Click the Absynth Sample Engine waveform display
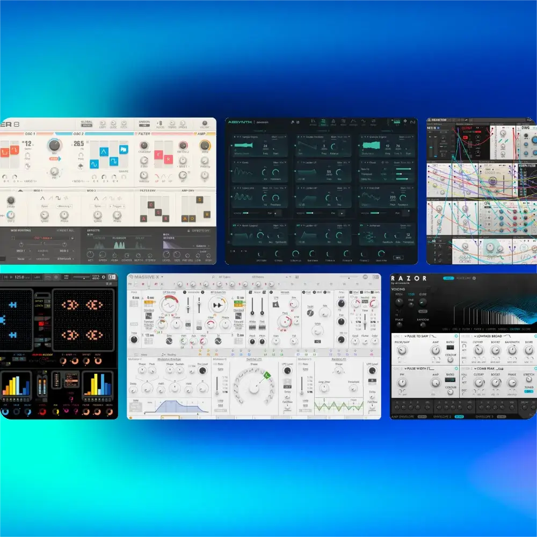This screenshot has height=537, width=537. coord(244,145)
